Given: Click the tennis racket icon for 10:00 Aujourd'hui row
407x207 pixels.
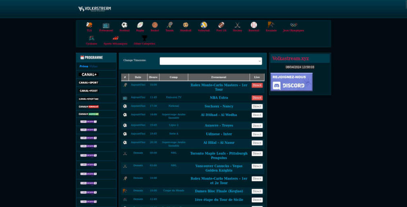Looking at the screenshot, I should point(125,85).
